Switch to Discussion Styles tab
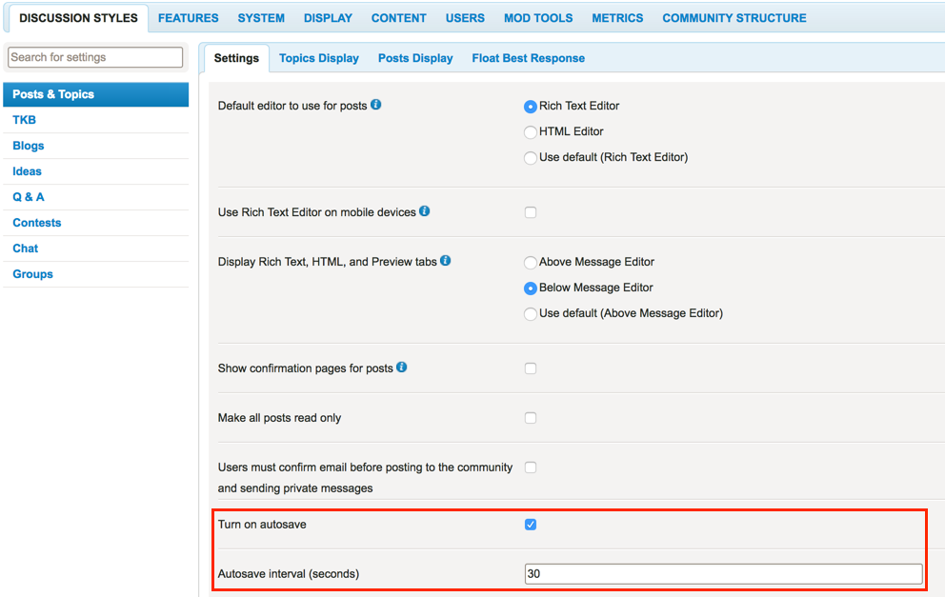 pos(78,18)
